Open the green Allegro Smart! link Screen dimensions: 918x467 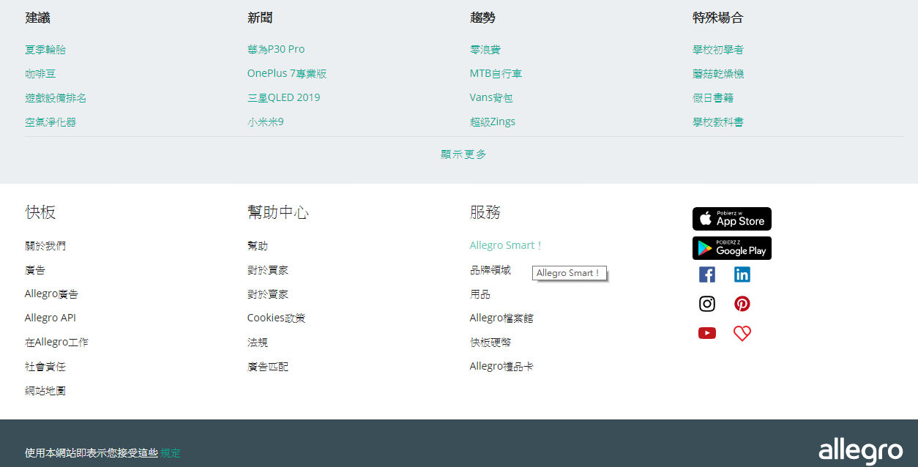click(x=506, y=246)
